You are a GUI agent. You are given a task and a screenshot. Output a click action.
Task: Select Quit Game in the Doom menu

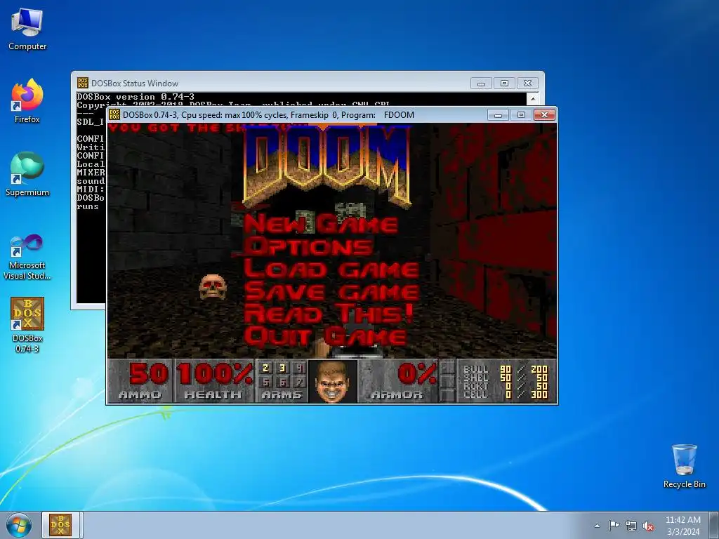point(325,336)
